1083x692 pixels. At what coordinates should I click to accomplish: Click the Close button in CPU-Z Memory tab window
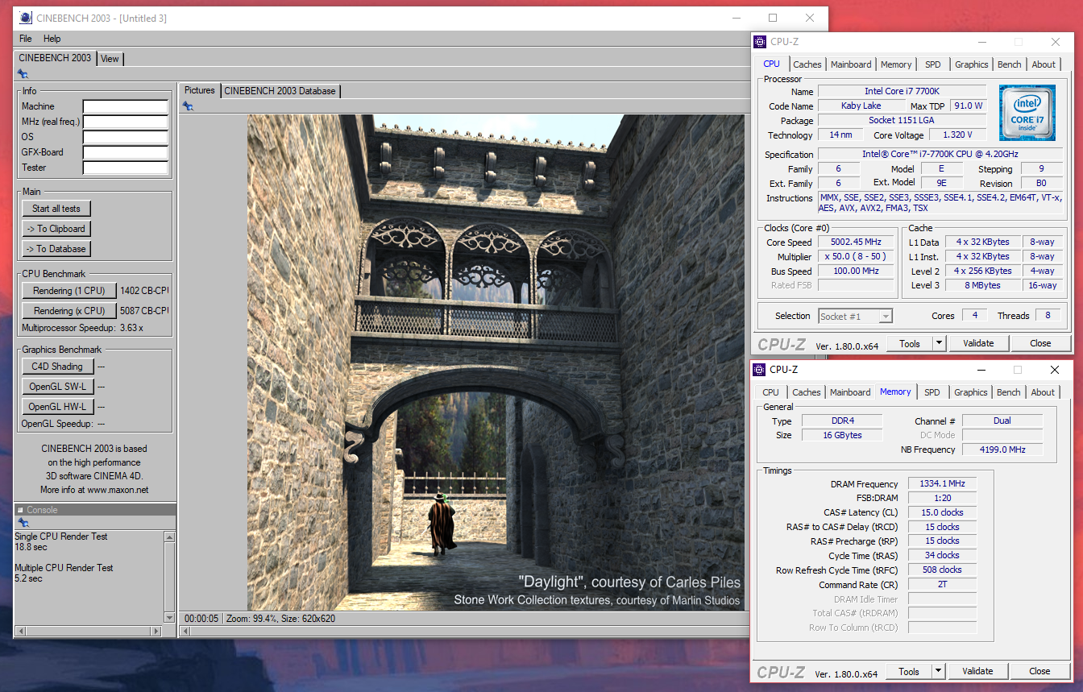click(1039, 671)
